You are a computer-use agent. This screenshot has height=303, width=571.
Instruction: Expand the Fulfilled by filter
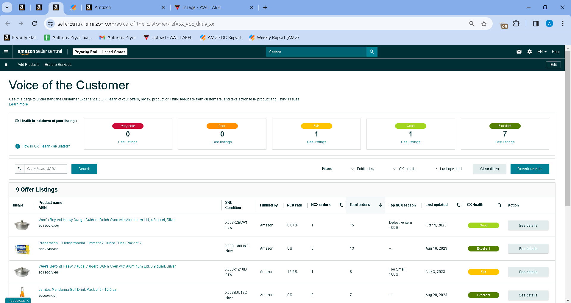[363, 169]
